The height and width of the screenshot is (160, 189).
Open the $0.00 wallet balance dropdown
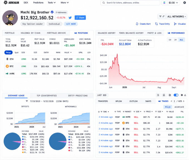point(173,3)
